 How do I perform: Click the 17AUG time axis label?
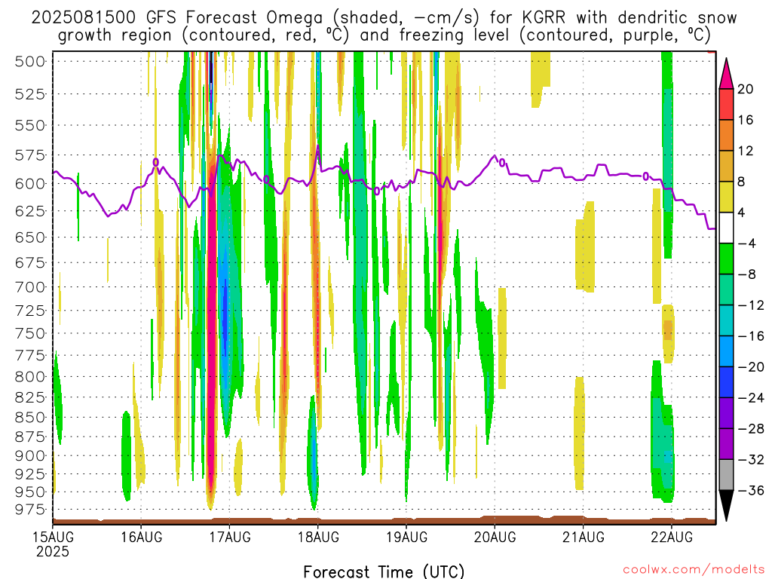[x=230, y=537]
